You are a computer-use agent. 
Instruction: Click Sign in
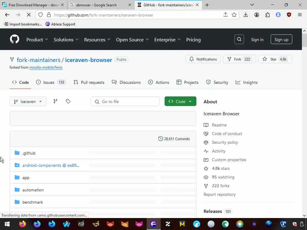click(x=257, y=40)
